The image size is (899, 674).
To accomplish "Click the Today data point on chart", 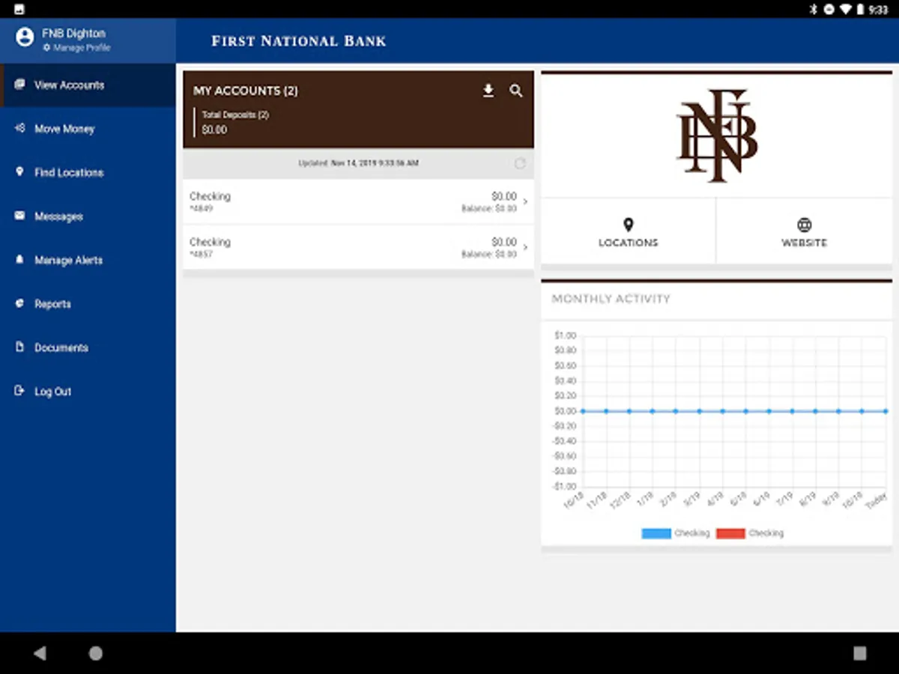I will pyautogui.click(x=885, y=411).
